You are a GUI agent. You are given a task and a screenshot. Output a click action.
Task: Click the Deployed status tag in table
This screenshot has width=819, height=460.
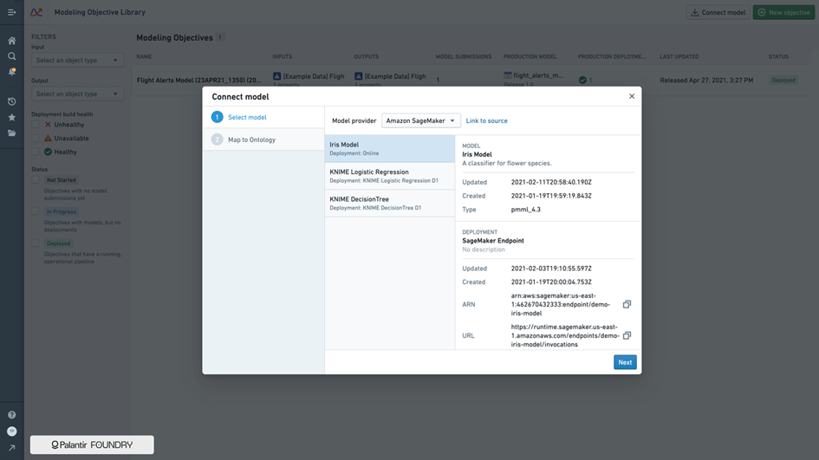coord(783,81)
